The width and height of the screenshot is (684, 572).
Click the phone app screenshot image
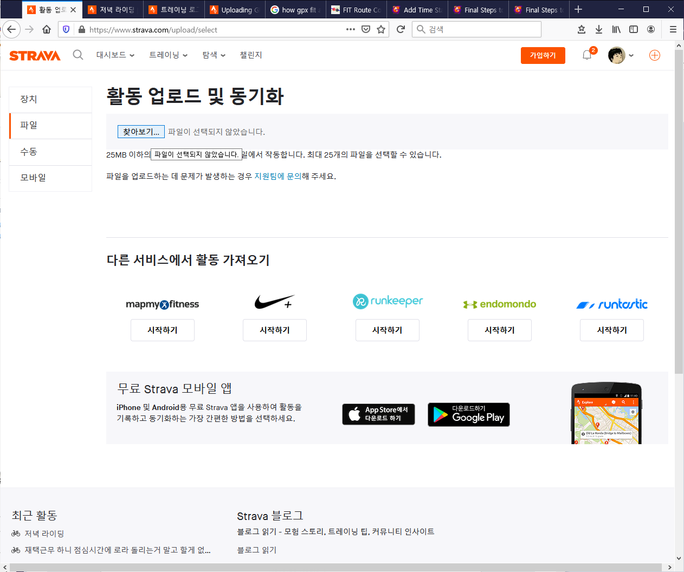pos(606,414)
